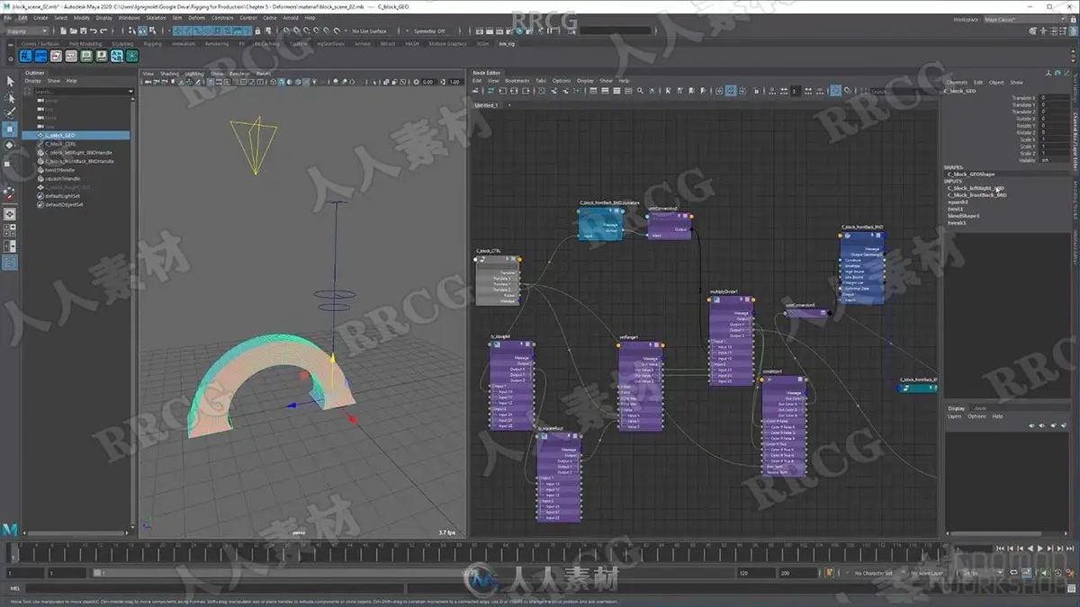Click the multiplyDivide1 node title in Node Editor
The width and height of the screenshot is (1080, 607).
tap(724, 292)
